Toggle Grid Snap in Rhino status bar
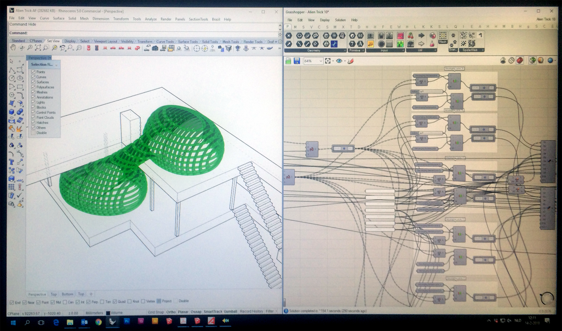This screenshot has width=562, height=331. click(x=156, y=312)
